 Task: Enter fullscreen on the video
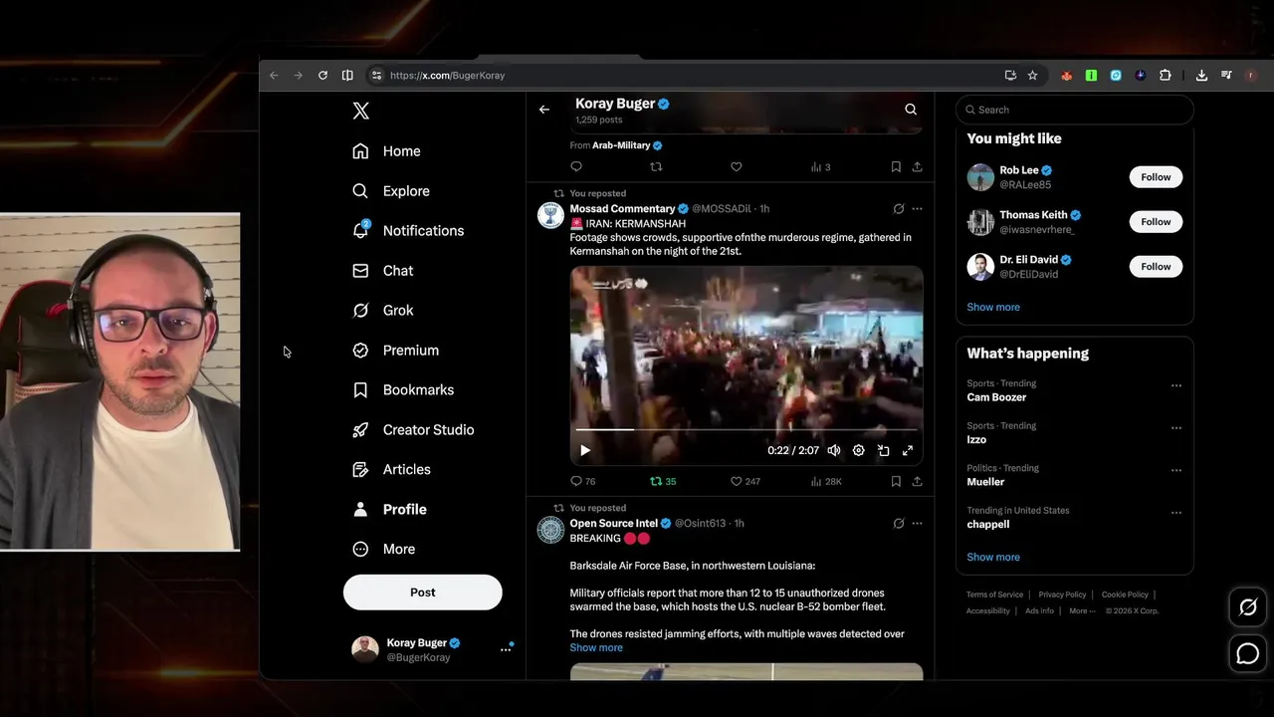click(908, 451)
